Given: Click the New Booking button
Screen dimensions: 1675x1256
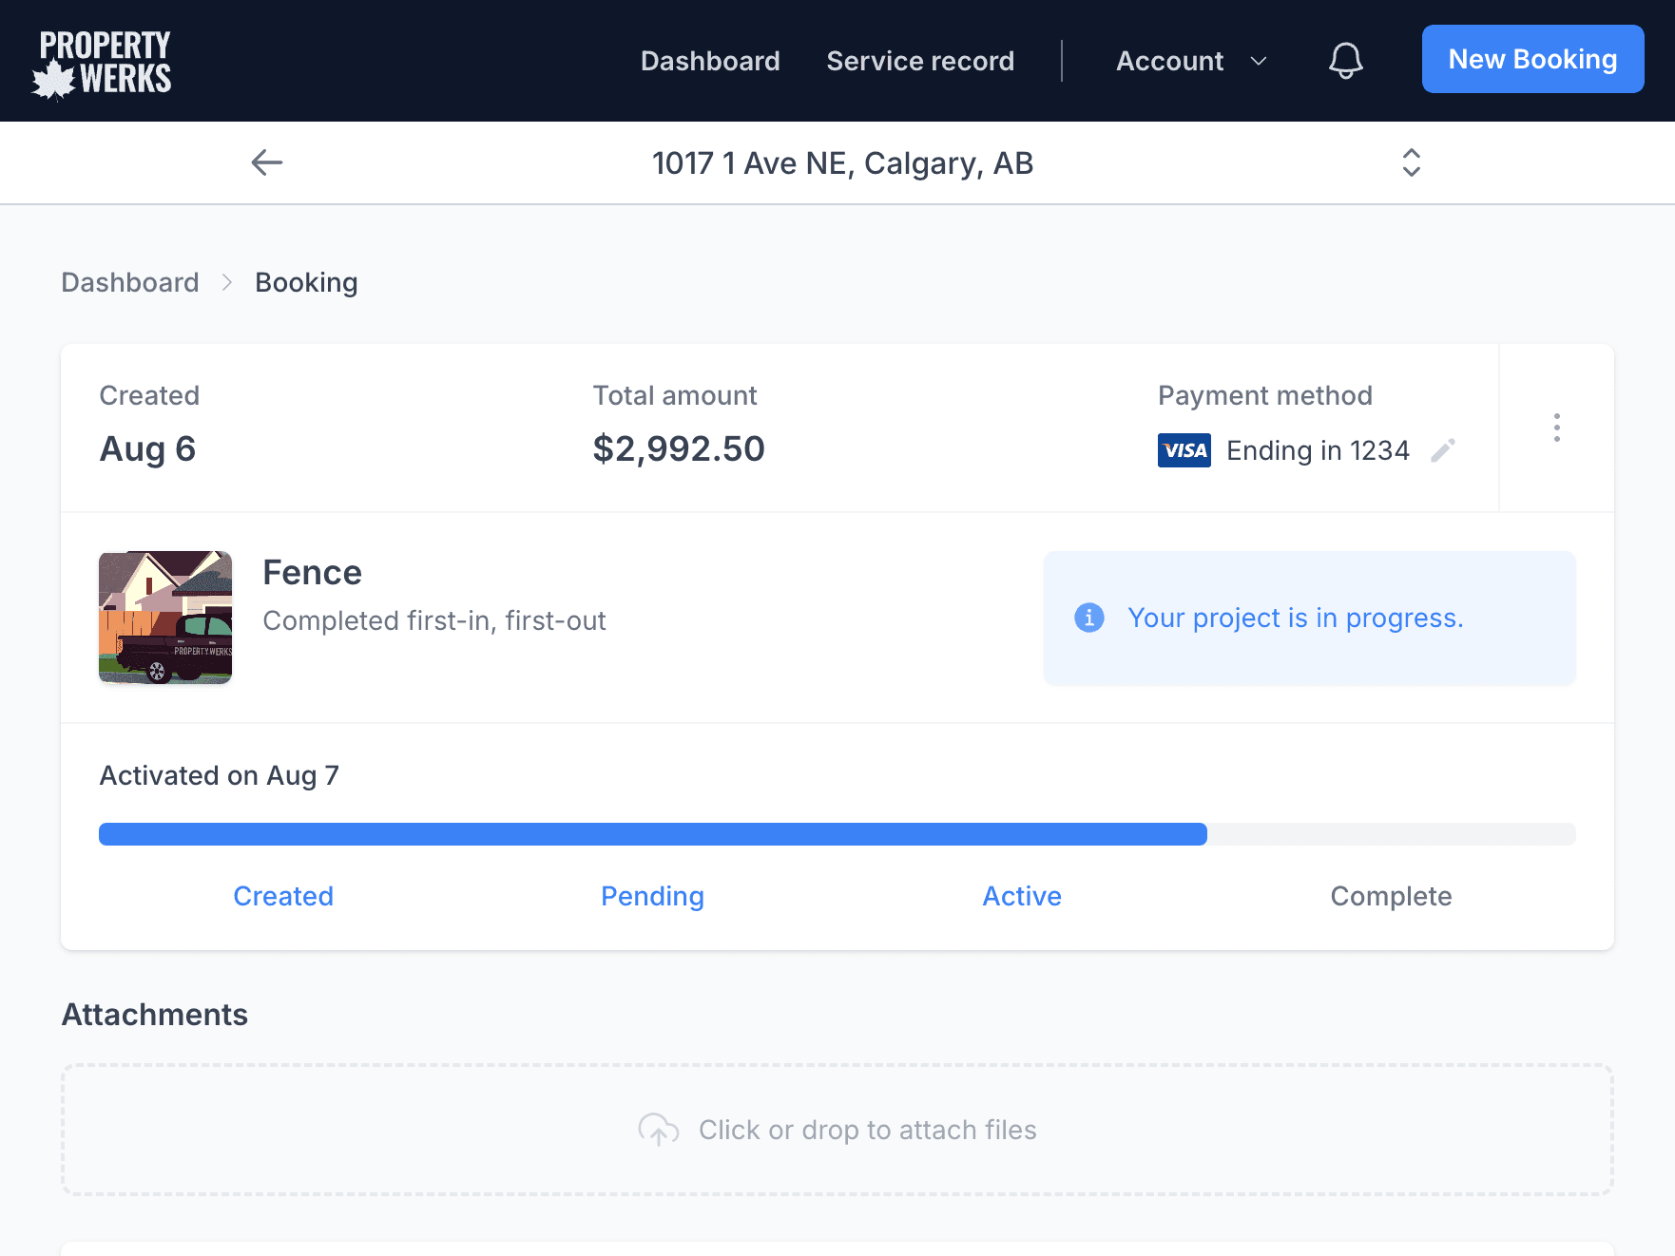Looking at the screenshot, I should (x=1532, y=59).
